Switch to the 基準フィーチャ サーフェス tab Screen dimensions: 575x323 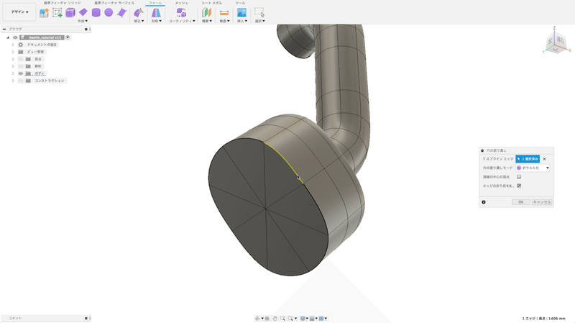coord(114,3)
